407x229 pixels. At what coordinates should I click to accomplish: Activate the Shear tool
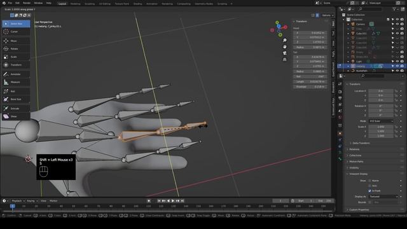point(16,116)
